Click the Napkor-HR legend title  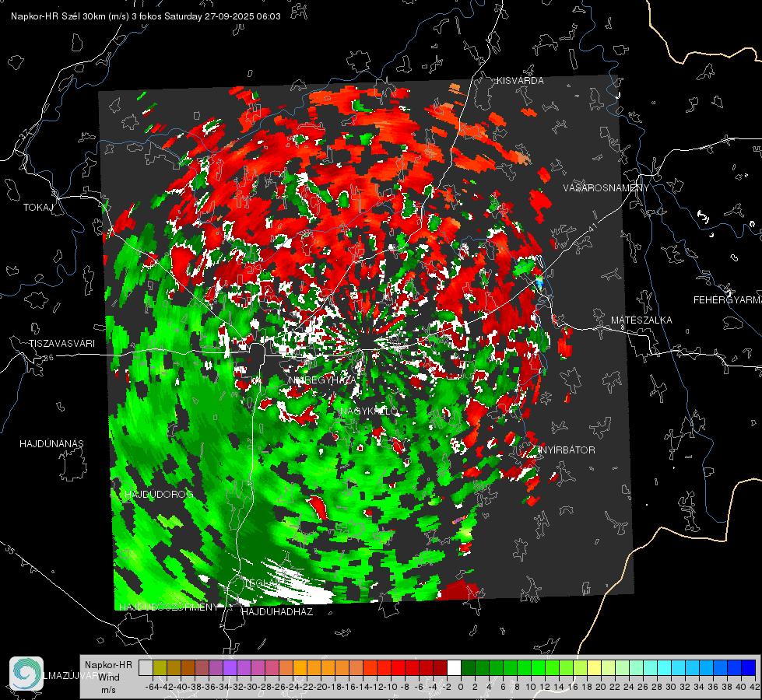click(x=108, y=665)
